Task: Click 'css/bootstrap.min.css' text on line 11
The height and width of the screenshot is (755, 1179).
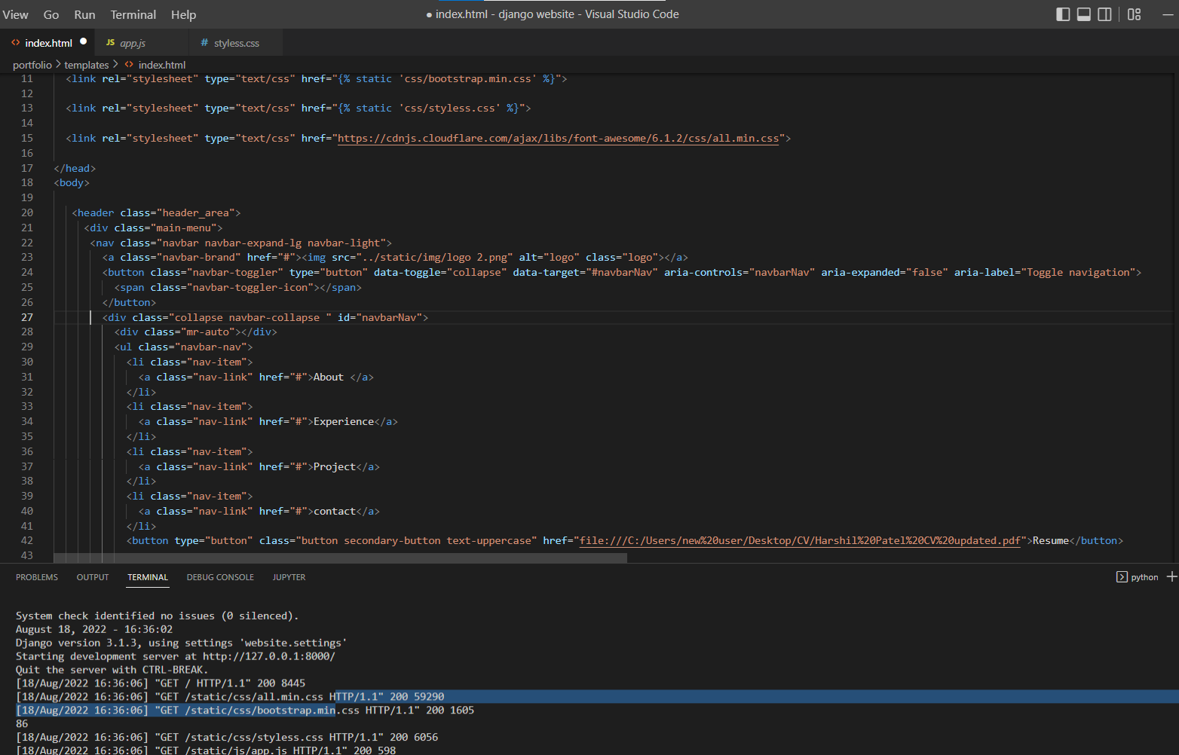Action: point(467,78)
